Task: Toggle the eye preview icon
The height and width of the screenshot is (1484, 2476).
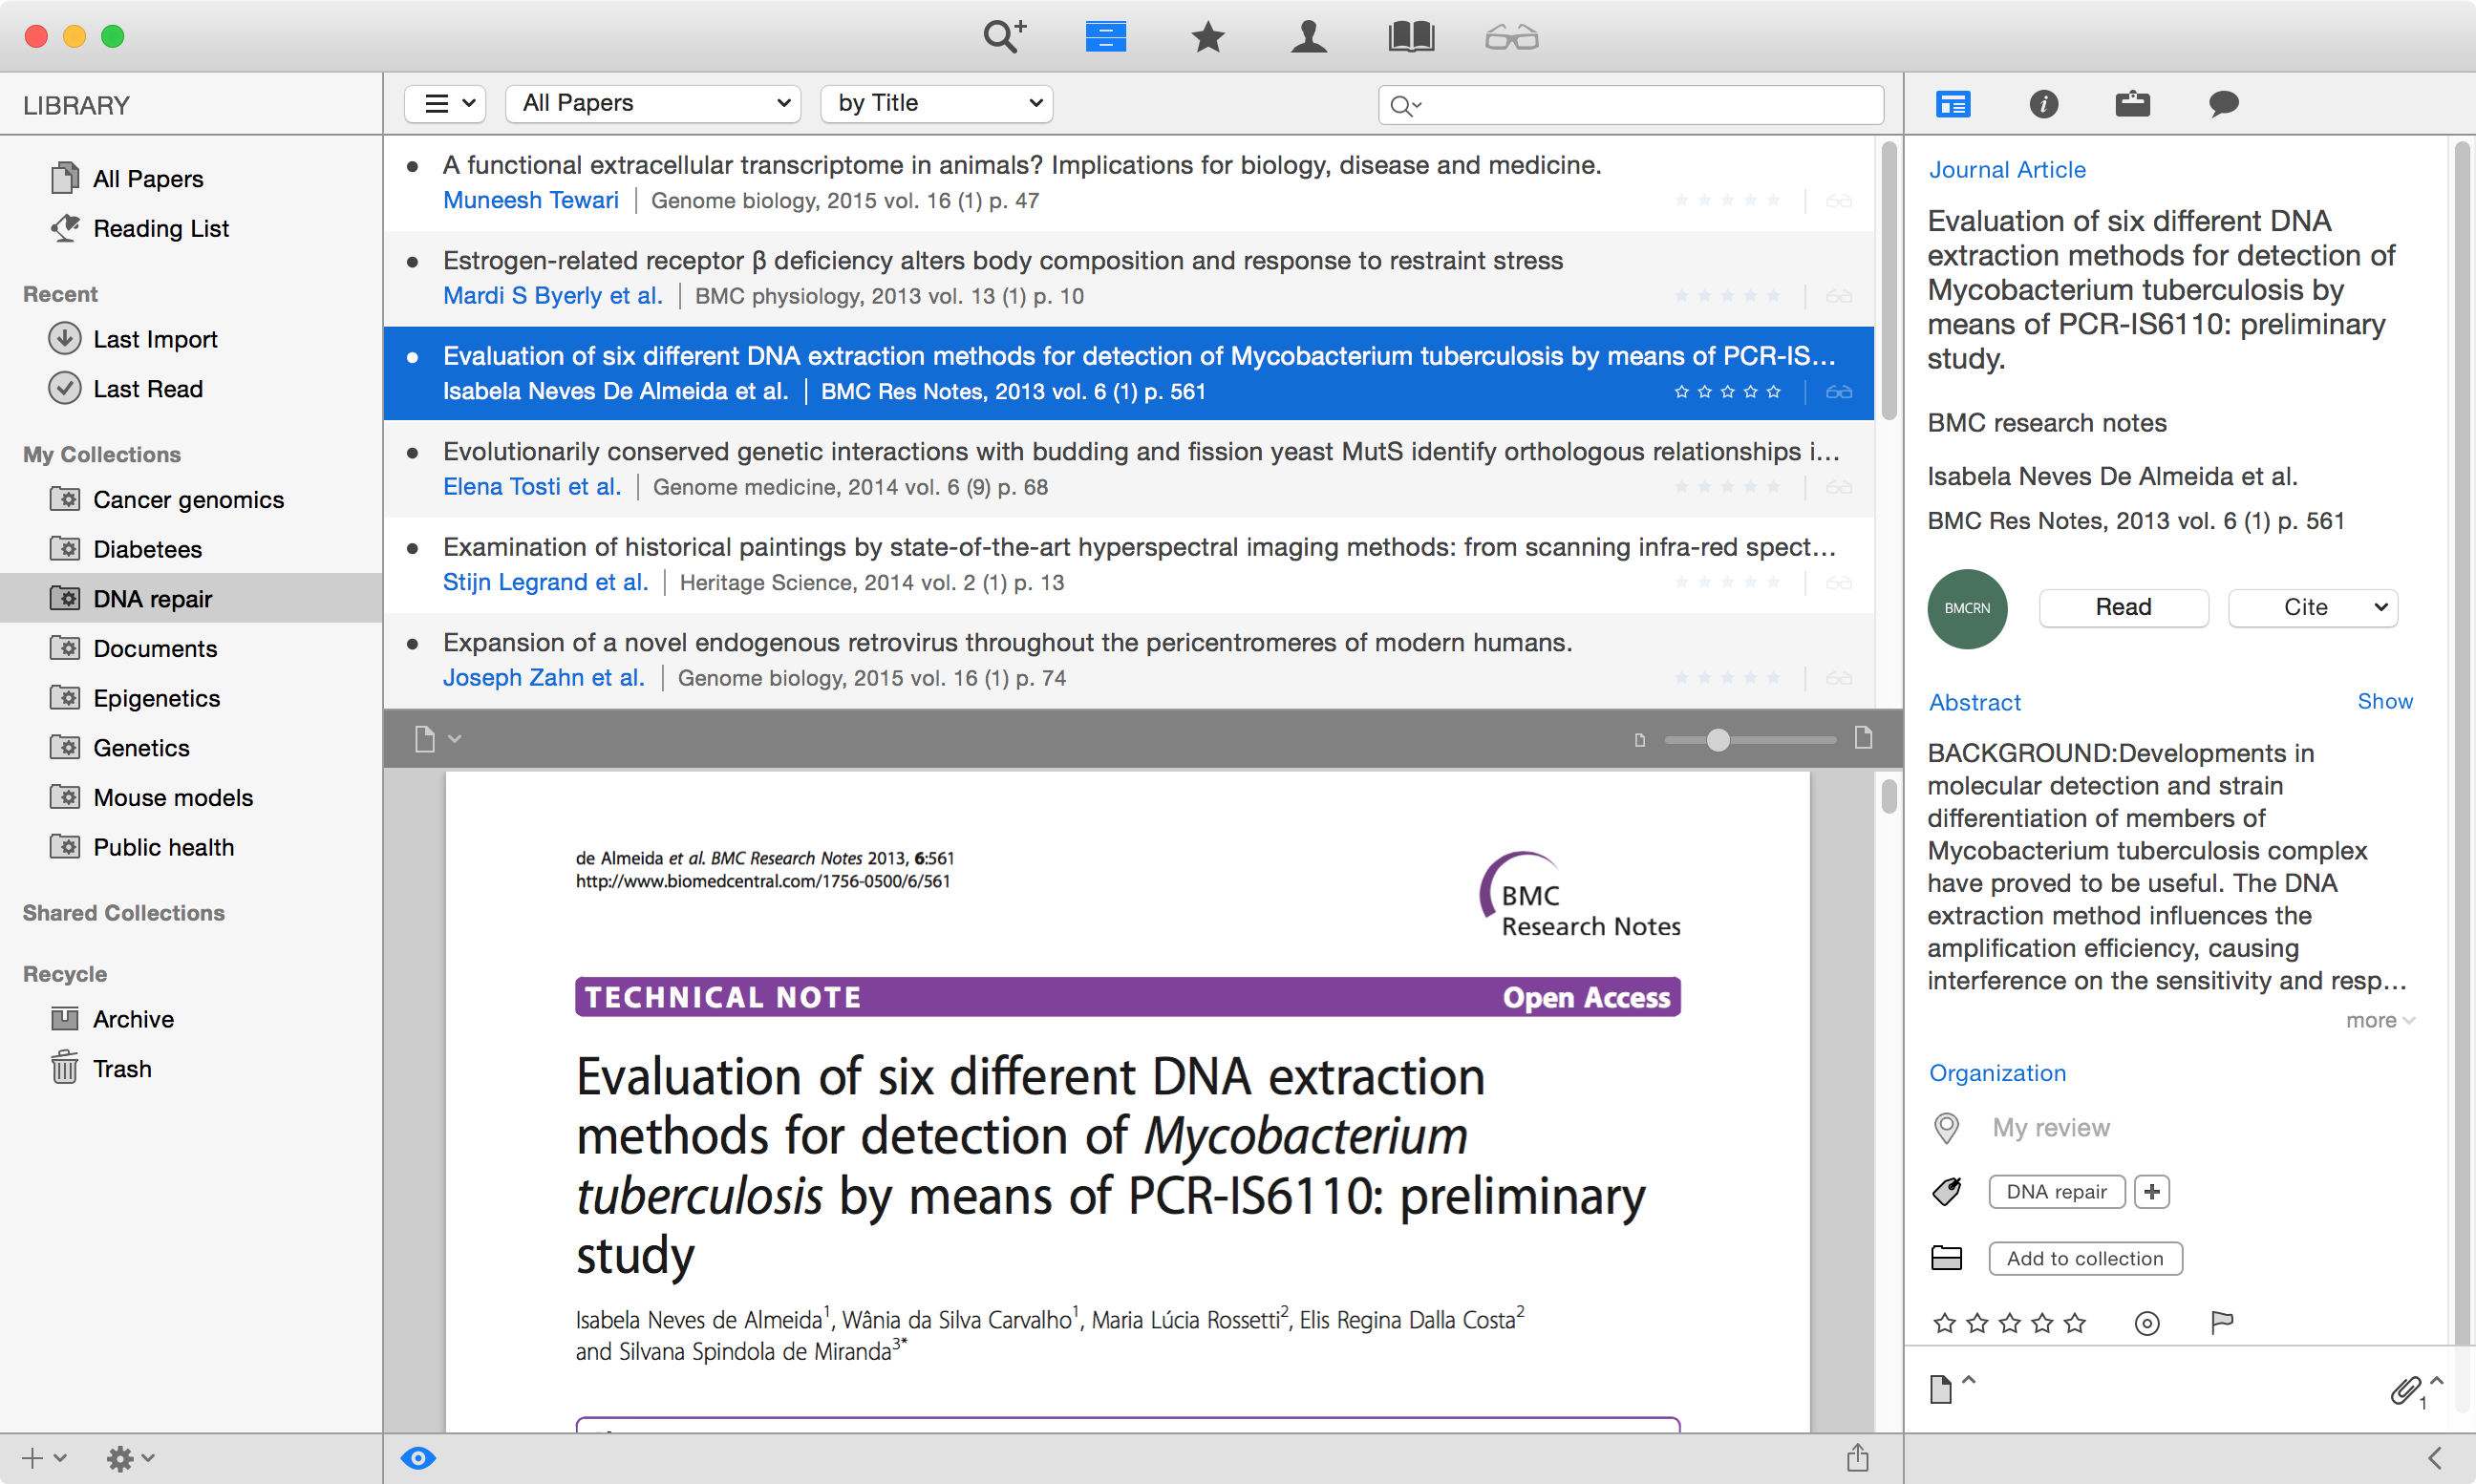Action: pyautogui.click(x=418, y=1458)
